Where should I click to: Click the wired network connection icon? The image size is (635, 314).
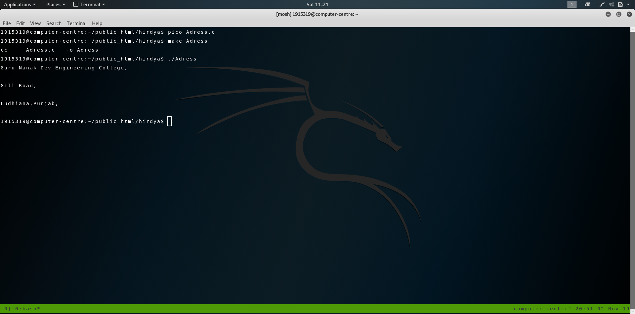pyautogui.click(x=602, y=4)
